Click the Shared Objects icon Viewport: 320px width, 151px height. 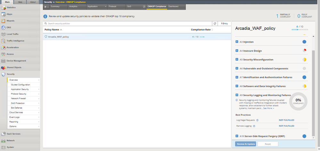[3, 68]
